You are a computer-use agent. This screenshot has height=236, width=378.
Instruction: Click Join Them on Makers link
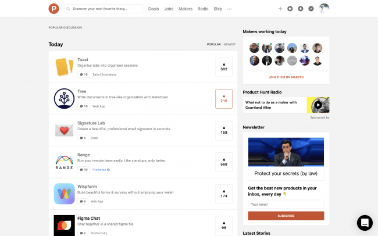click(286, 77)
